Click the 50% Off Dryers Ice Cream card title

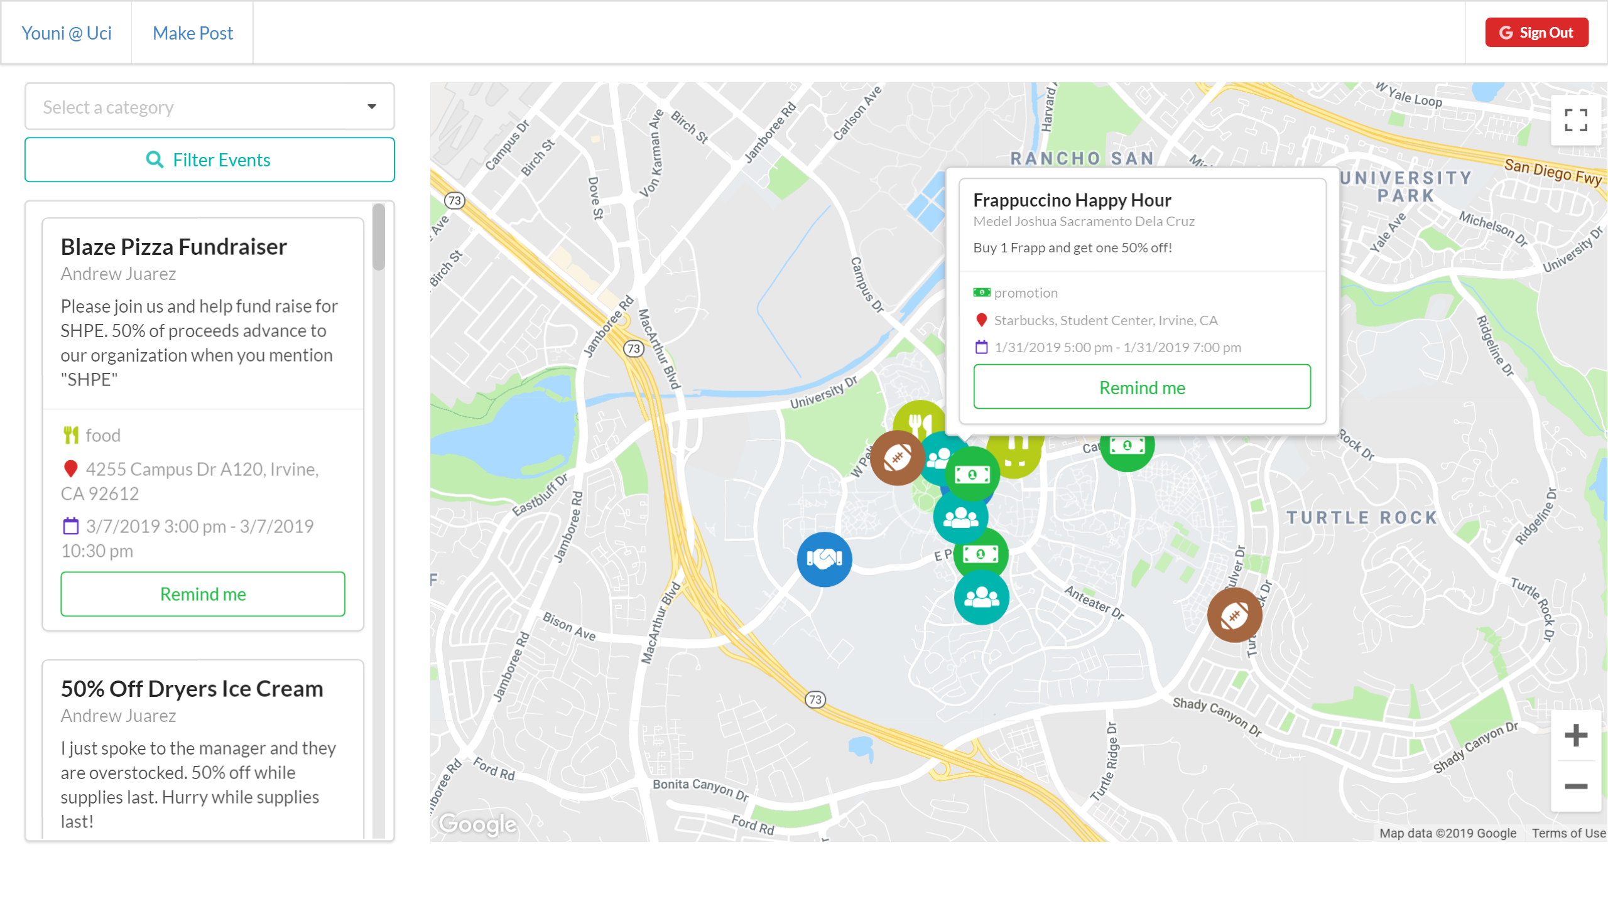(x=192, y=689)
